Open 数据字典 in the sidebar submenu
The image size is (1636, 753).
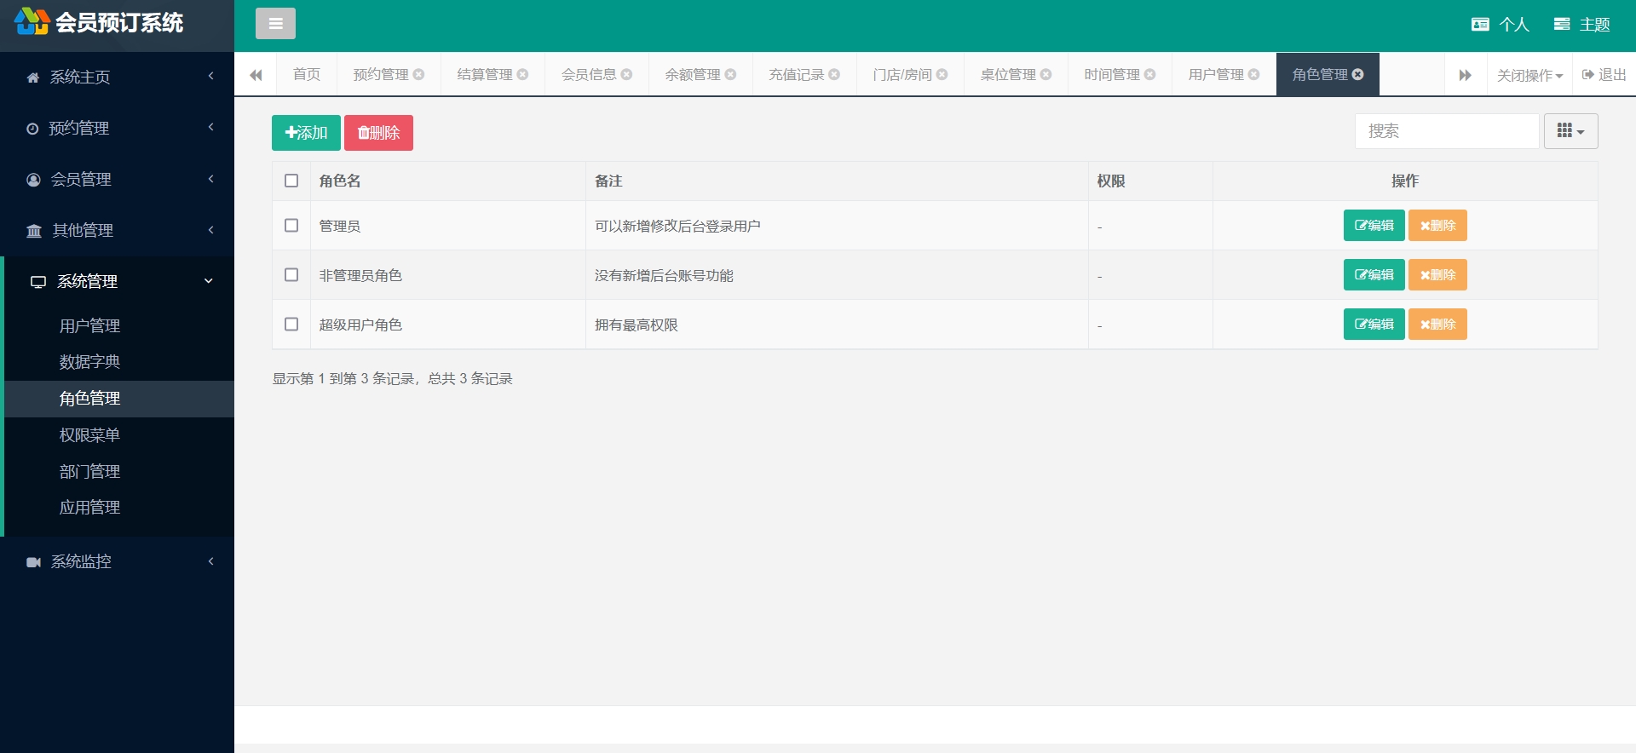pyautogui.click(x=119, y=362)
